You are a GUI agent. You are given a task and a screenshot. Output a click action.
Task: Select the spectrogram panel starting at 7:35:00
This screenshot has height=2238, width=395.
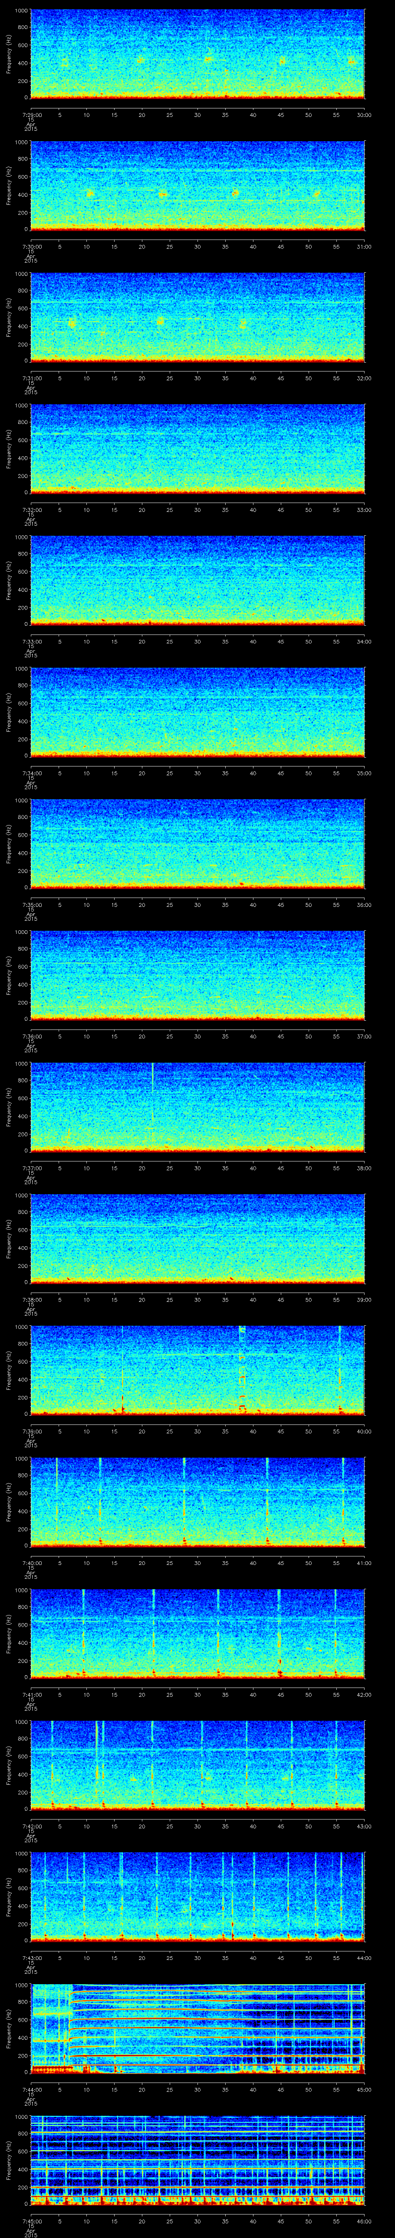(197, 844)
